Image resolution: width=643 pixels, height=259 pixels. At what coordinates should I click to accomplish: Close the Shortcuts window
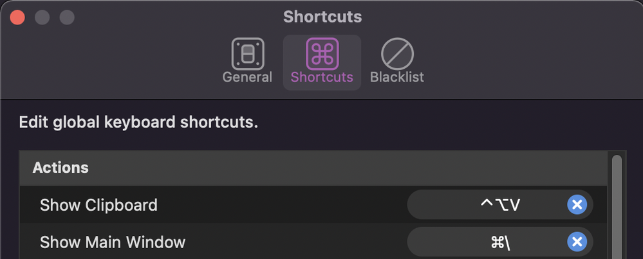(17, 17)
